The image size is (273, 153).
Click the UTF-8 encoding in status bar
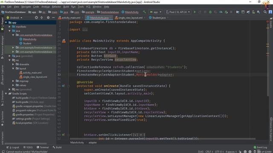pyautogui.click(x=219, y=152)
